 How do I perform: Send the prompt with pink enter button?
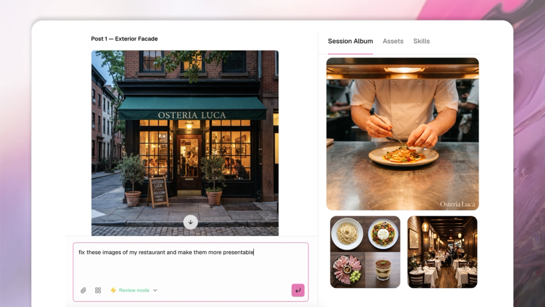(x=298, y=290)
